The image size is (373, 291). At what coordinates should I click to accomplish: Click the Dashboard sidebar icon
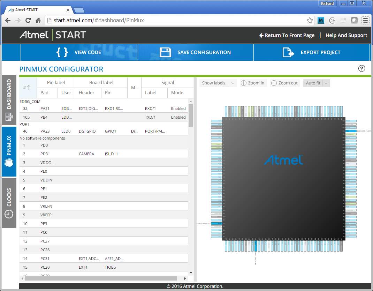pos(9,117)
